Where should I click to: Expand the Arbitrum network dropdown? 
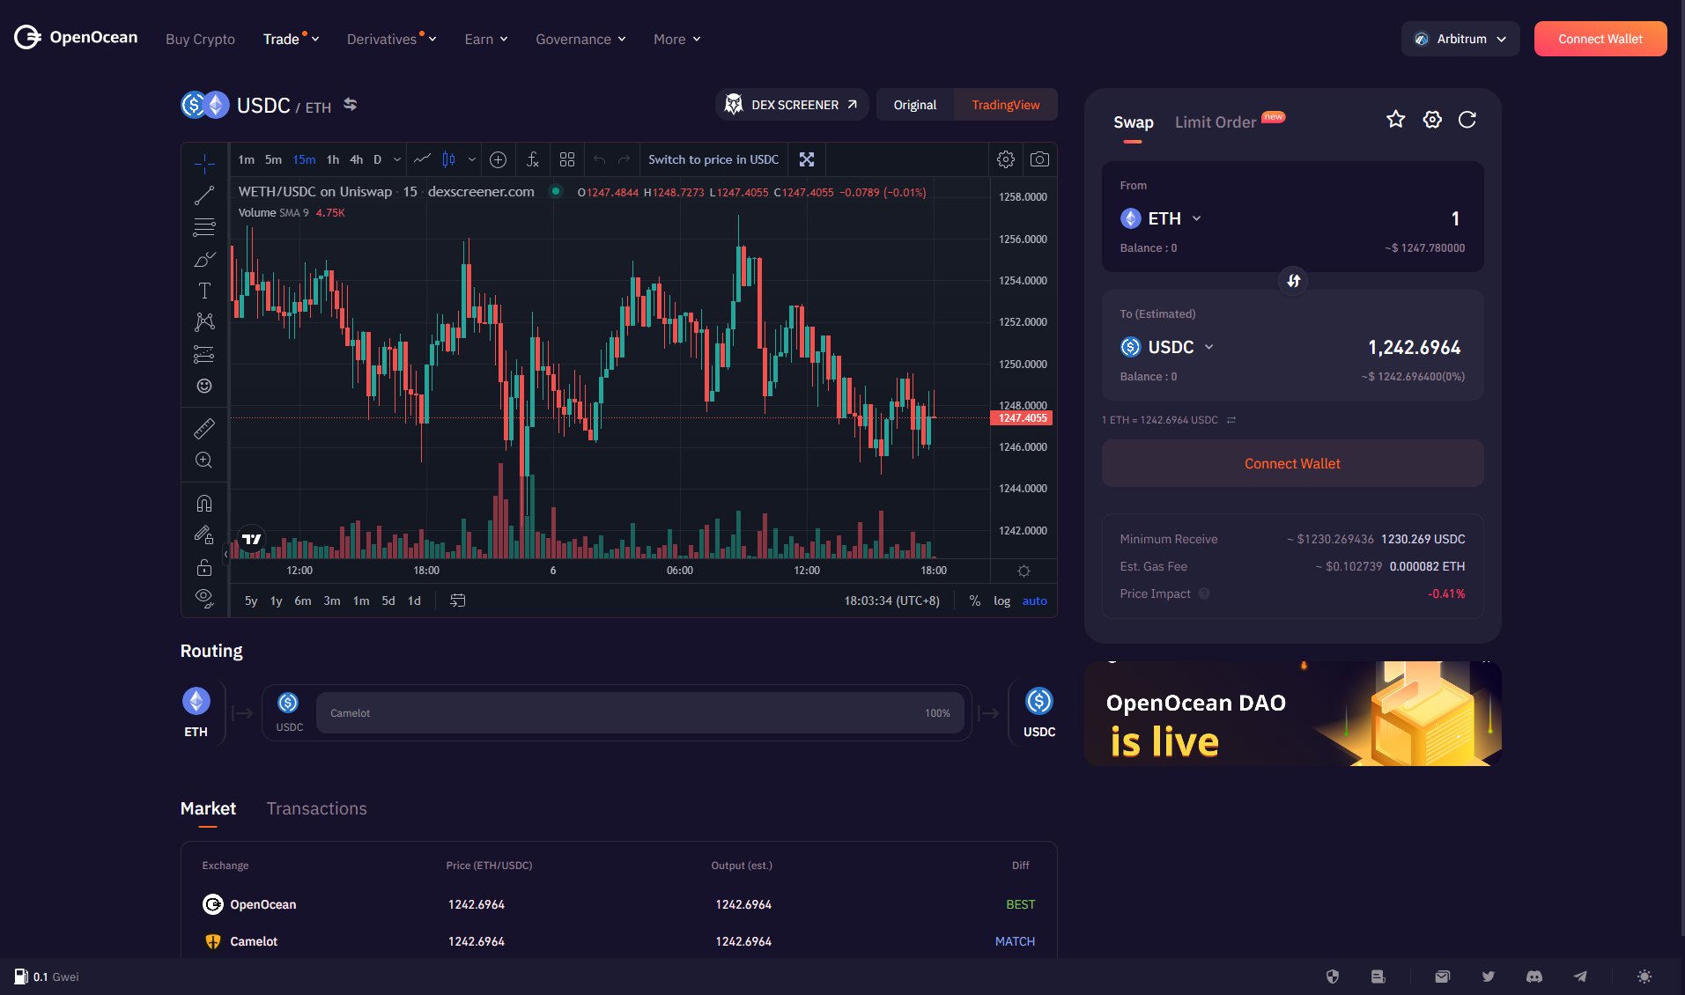tap(1460, 39)
